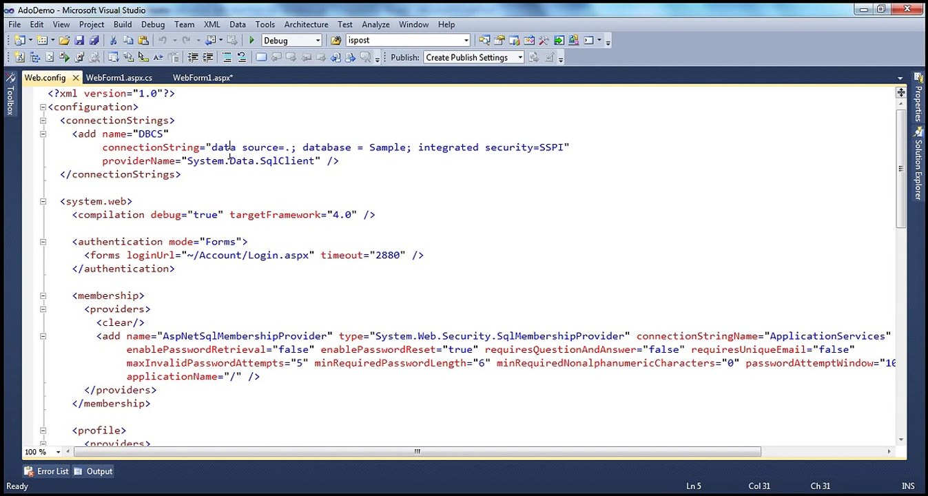928x496 pixels.
Task: Switch to the WebForm1.aspx.cs tab
Action: pos(119,78)
